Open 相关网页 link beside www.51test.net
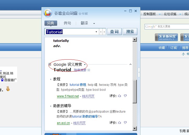The width and height of the screenshot is (189, 135). [x=88, y=96]
